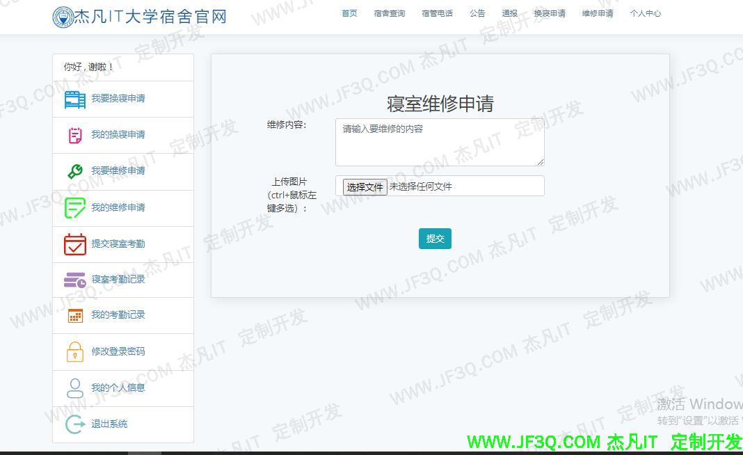Click the orange calendar icon for 我的考勤记录
This screenshot has width=743, height=455.
[x=75, y=316]
